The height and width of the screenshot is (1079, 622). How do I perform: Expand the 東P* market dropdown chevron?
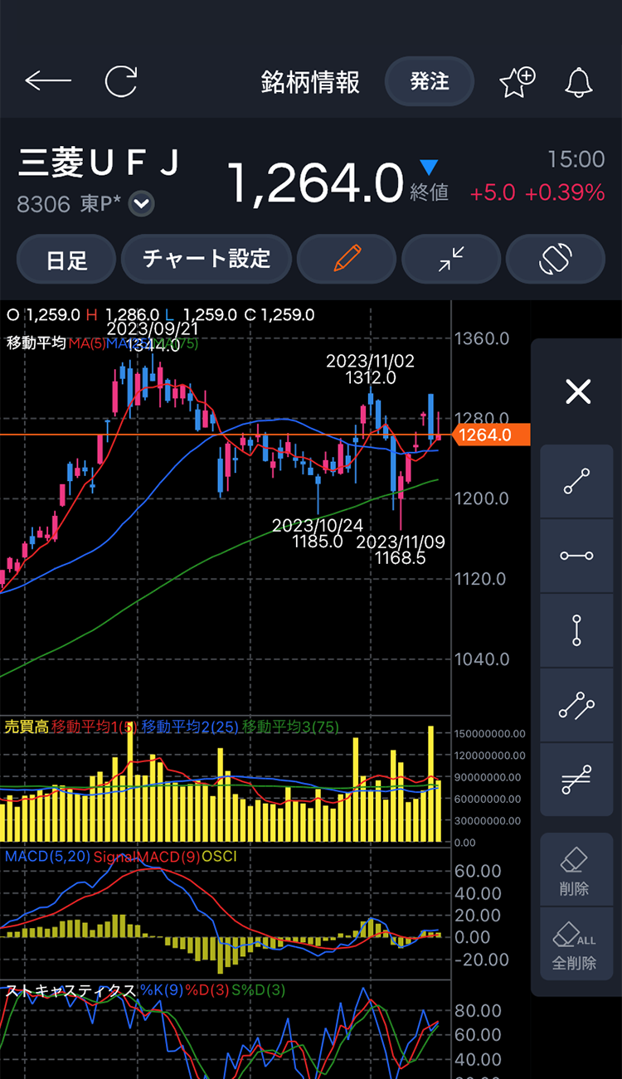pyautogui.click(x=142, y=203)
